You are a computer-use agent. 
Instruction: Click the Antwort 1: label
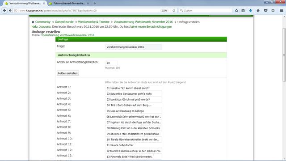[63, 87]
